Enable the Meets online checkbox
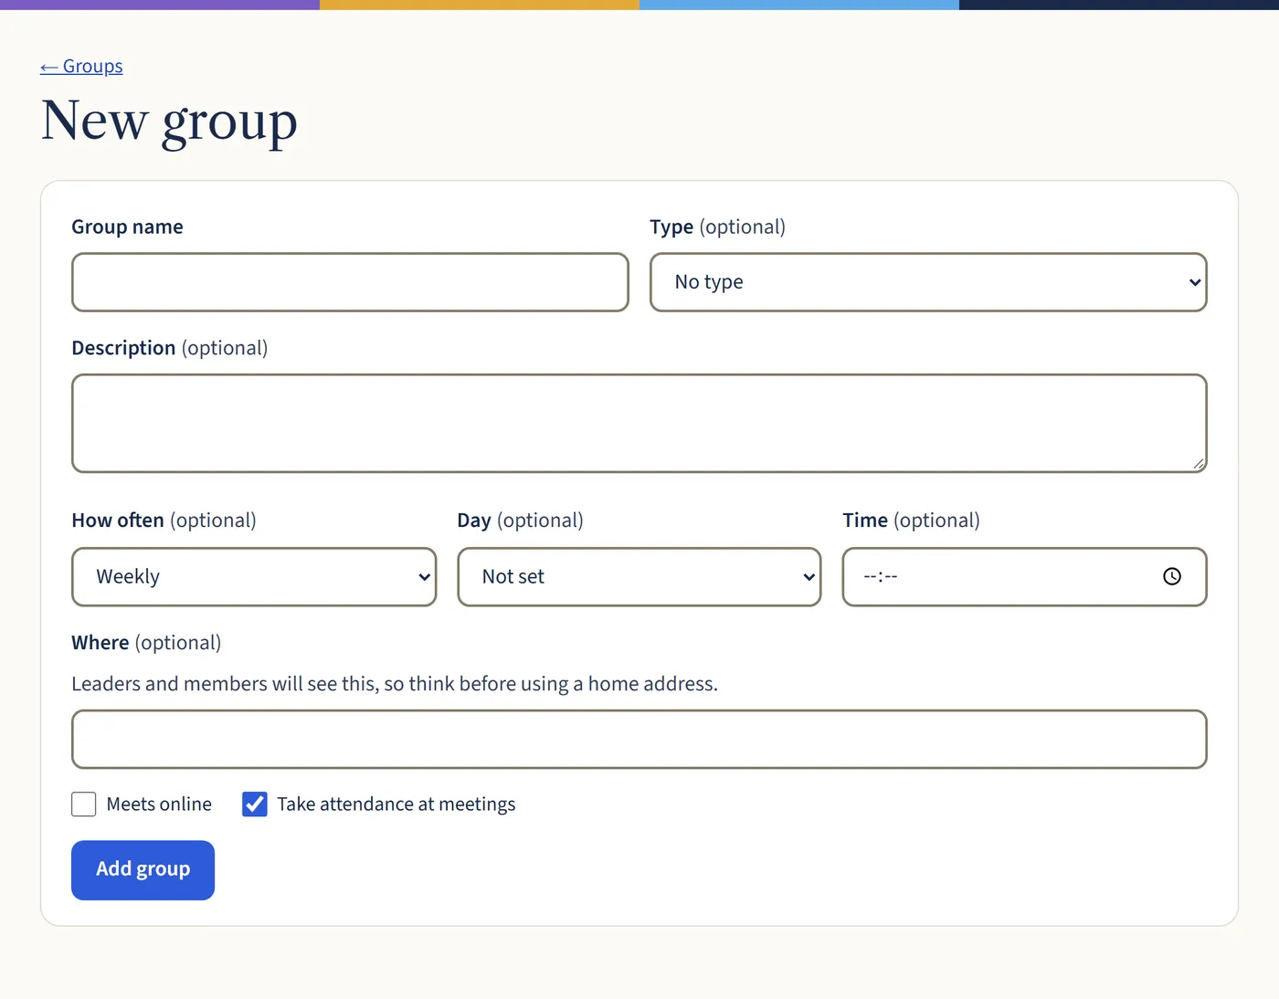Image resolution: width=1279 pixels, height=999 pixels. click(x=84, y=804)
